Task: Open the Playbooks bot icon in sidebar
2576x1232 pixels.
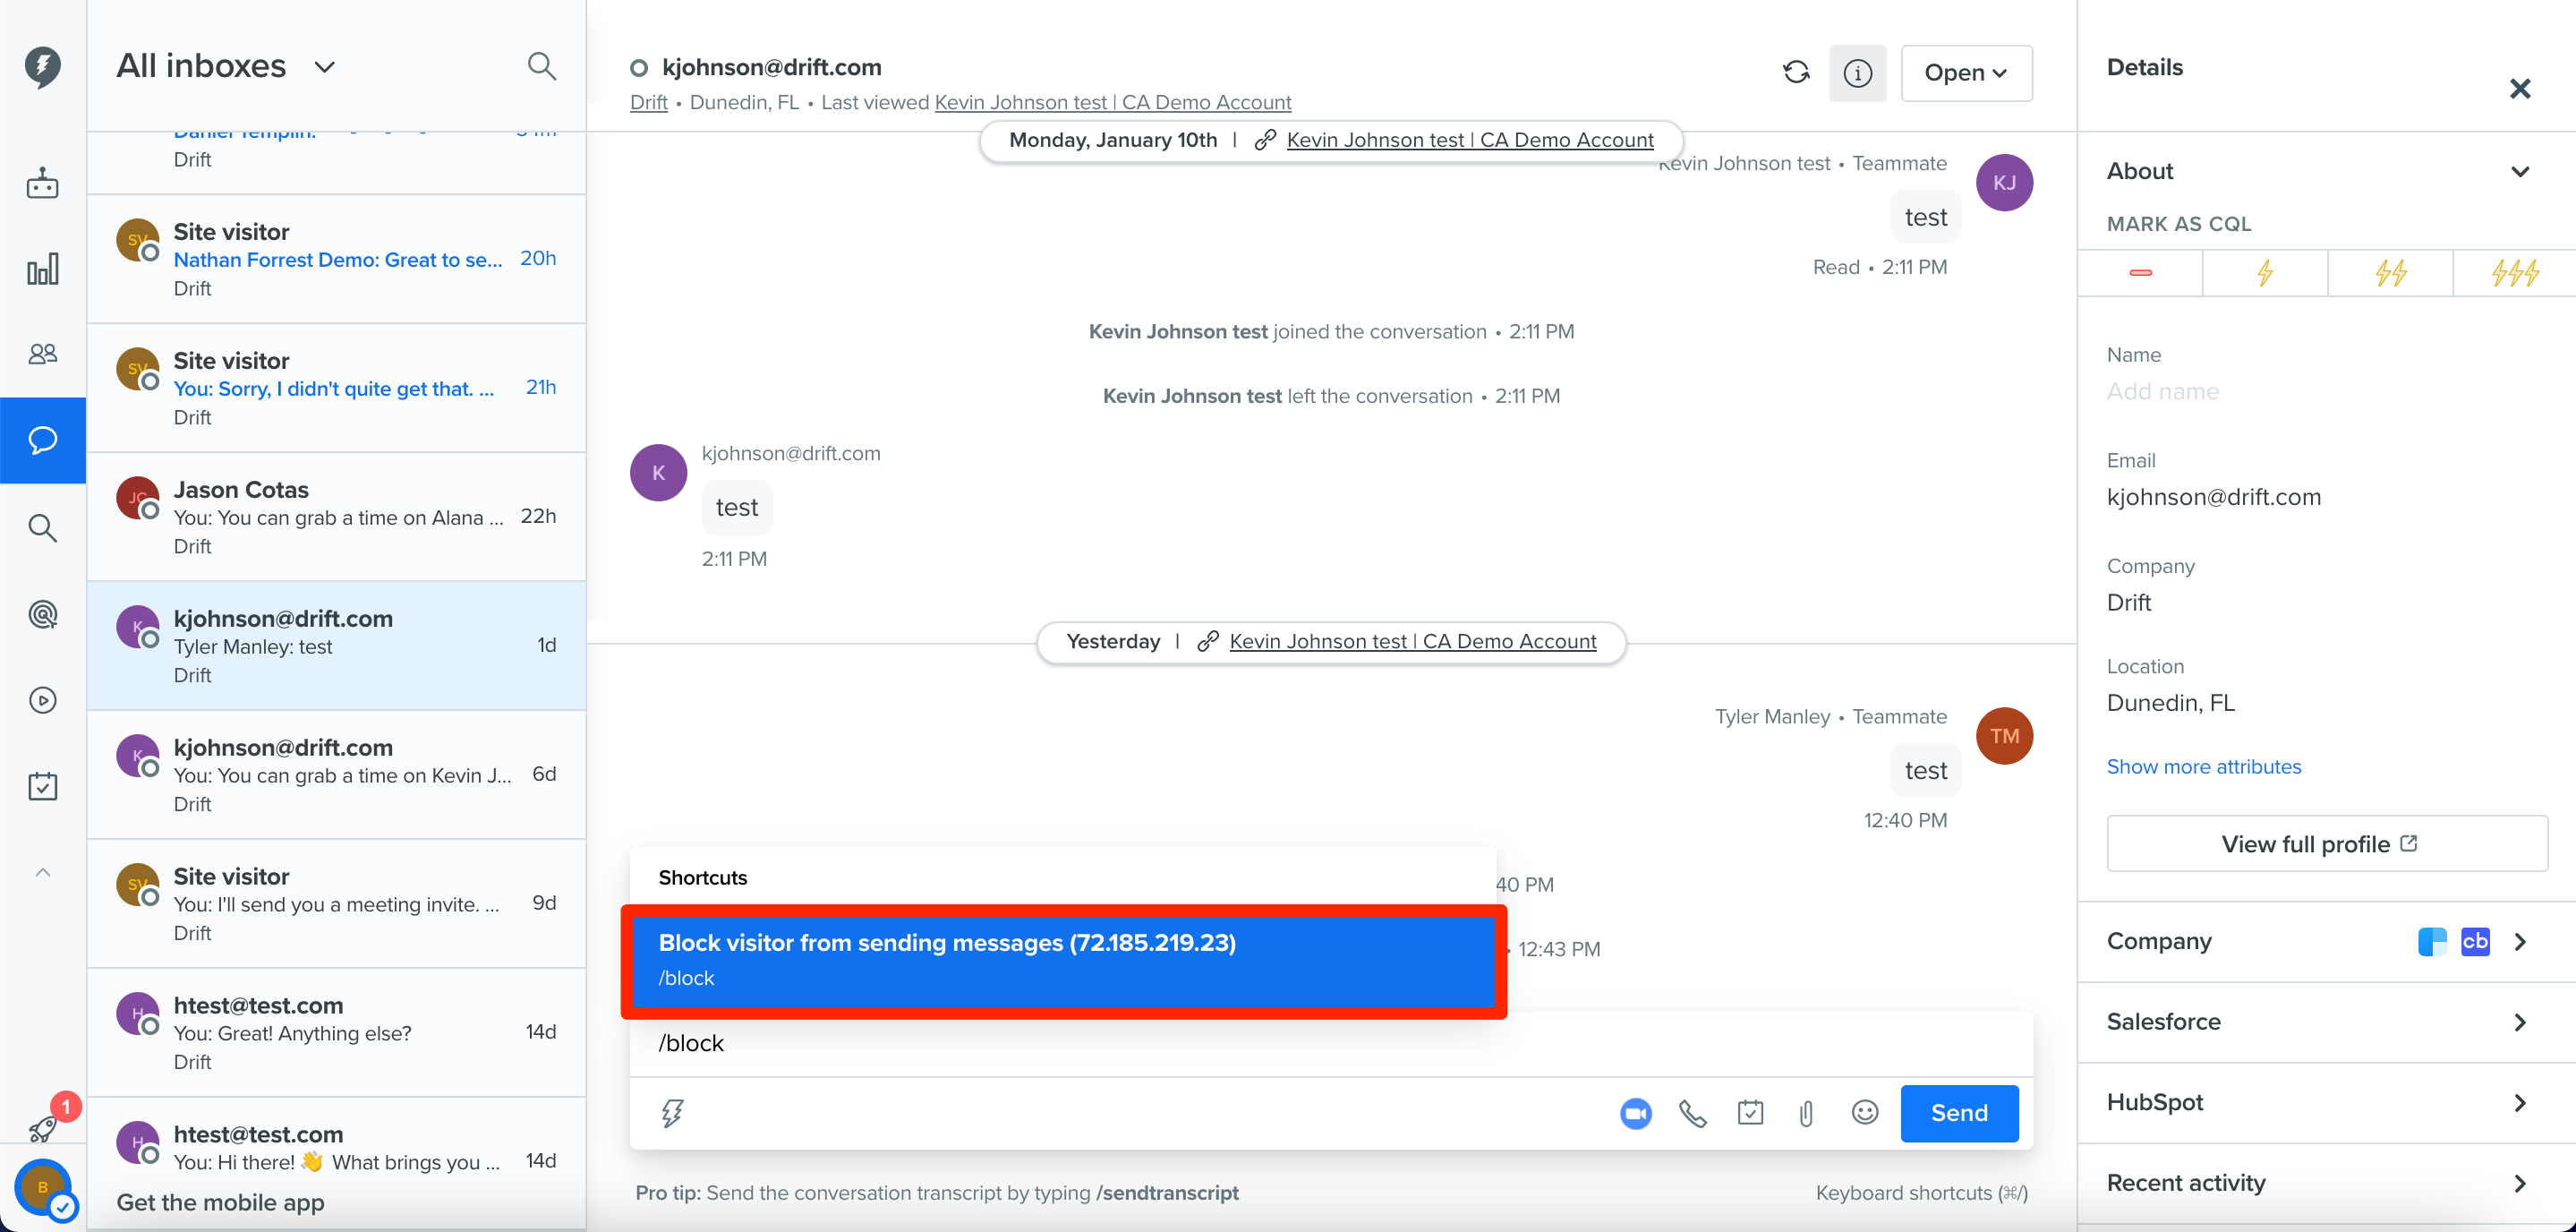Action: [x=42, y=183]
